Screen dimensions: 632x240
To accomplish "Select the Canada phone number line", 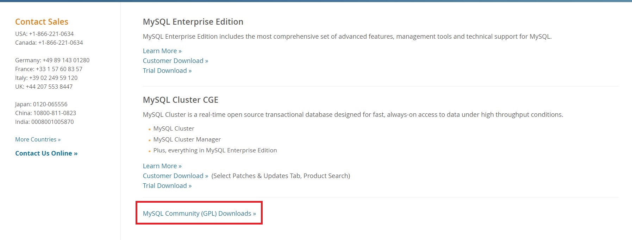I will [49, 43].
